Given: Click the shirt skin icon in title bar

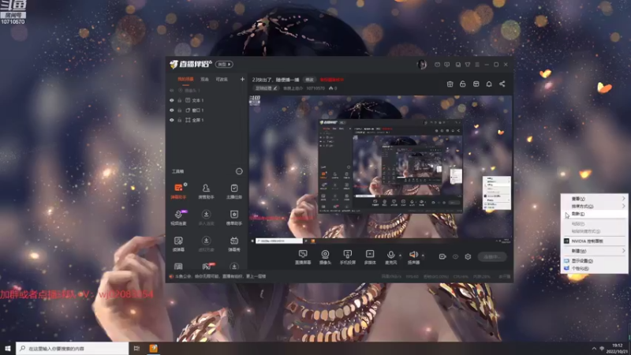Looking at the screenshot, I should point(468,65).
